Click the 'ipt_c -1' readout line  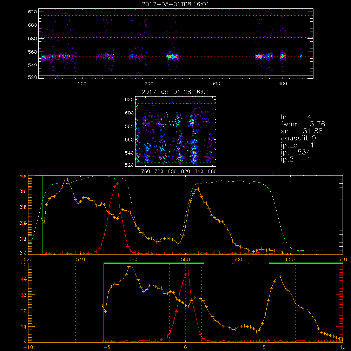(x=297, y=145)
